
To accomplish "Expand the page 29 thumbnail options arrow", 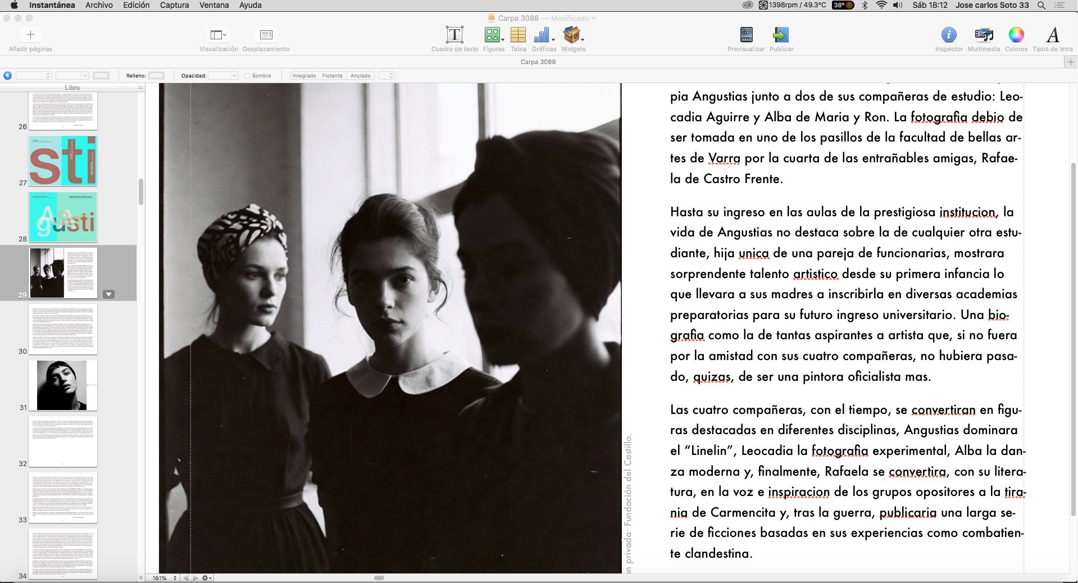I will [x=109, y=294].
